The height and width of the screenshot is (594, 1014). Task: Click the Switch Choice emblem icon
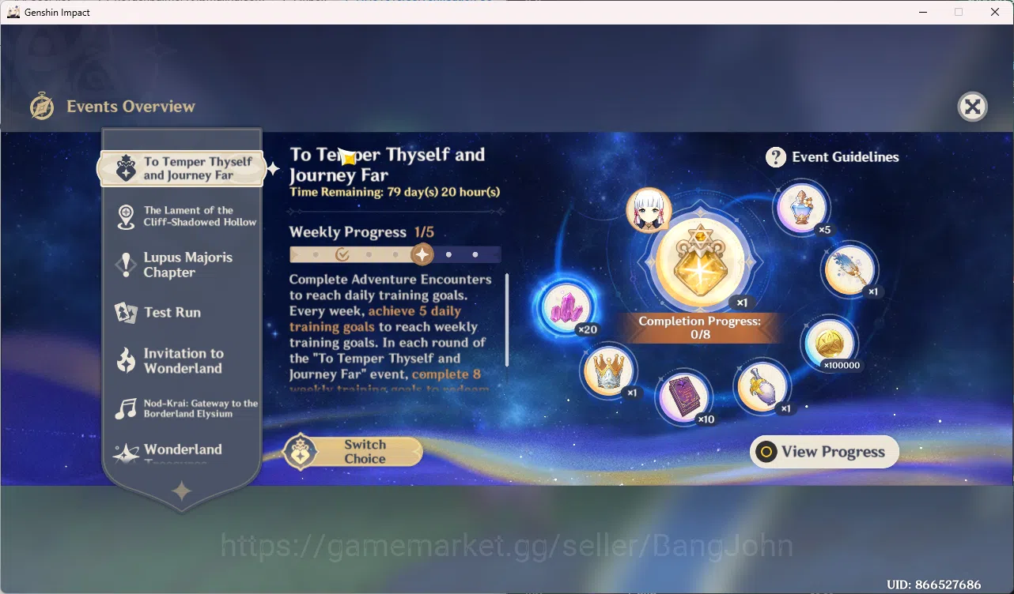[x=301, y=452]
